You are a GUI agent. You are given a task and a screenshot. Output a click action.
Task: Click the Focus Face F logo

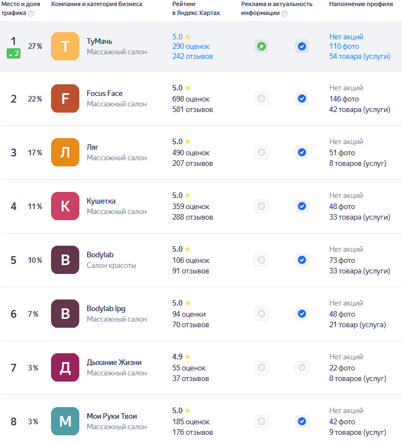(65, 98)
